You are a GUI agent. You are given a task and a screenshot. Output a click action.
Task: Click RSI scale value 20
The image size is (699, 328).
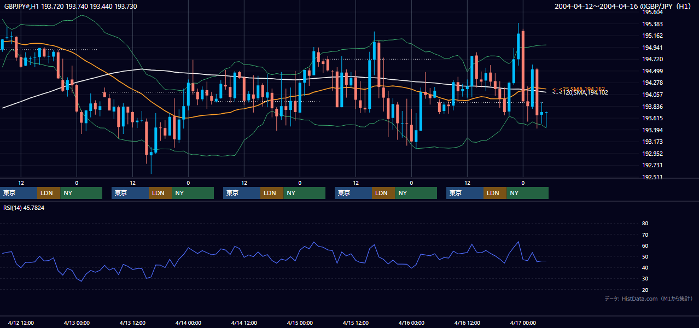coord(645,290)
